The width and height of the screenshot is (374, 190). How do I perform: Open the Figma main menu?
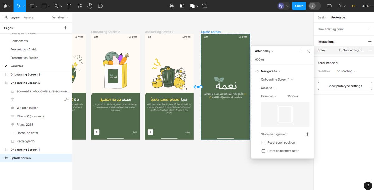coord(7,6)
